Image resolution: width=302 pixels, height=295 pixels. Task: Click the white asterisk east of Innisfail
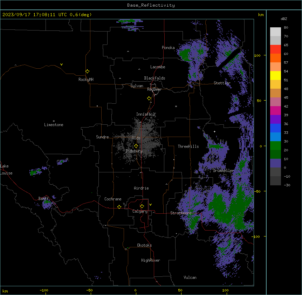tap(176, 106)
